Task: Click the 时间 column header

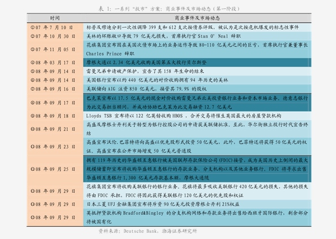Action: point(55,18)
